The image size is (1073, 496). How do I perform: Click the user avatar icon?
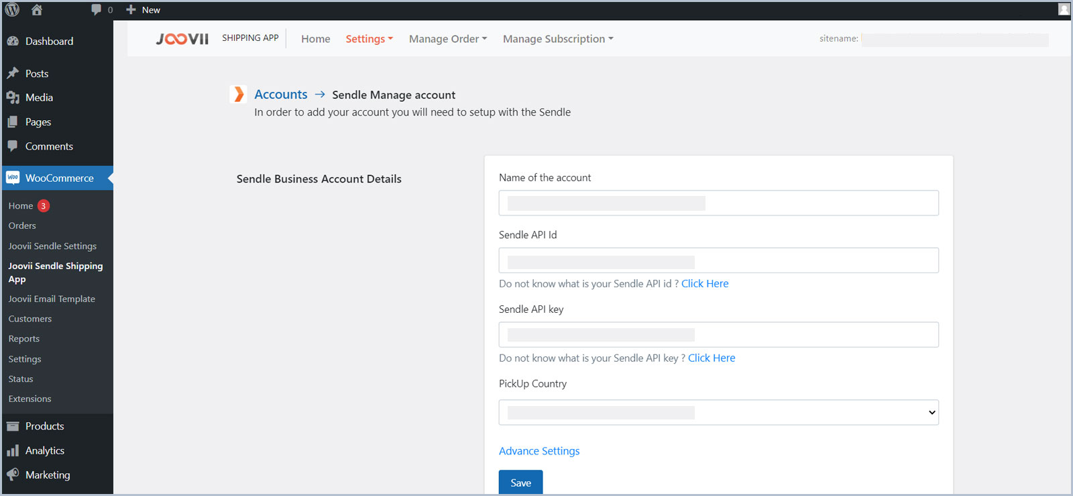click(x=1064, y=9)
